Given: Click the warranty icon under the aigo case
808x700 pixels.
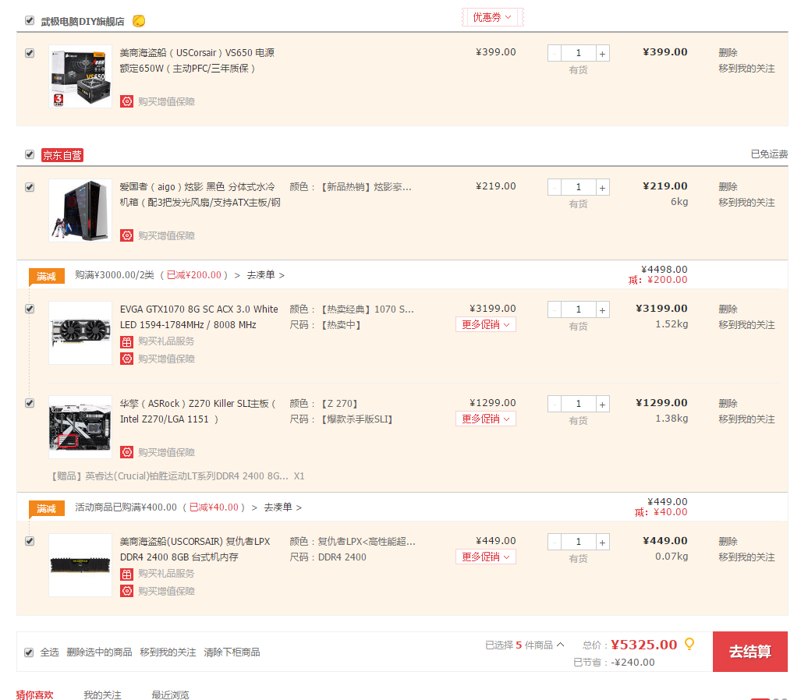Looking at the screenshot, I should (x=127, y=235).
